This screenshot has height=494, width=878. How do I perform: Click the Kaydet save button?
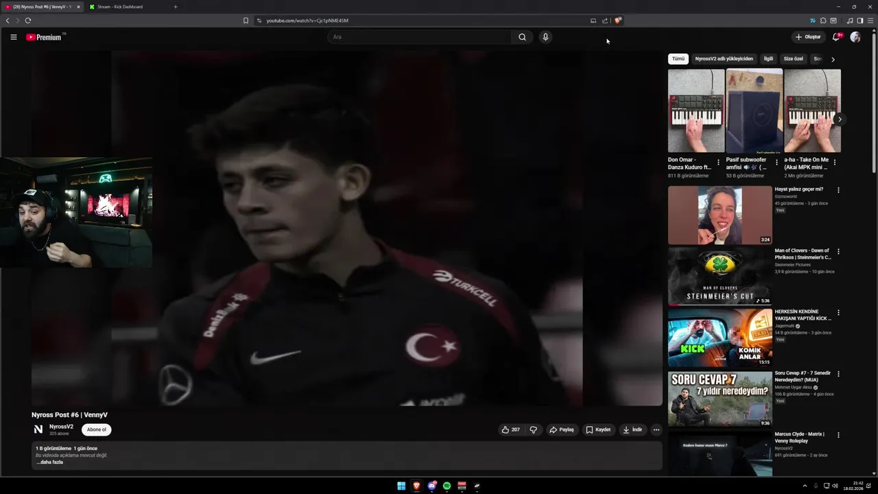(598, 430)
